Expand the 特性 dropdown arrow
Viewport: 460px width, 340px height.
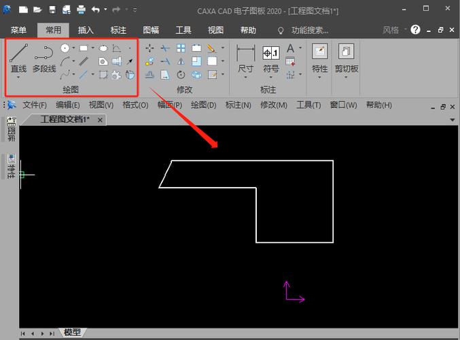click(x=319, y=78)
